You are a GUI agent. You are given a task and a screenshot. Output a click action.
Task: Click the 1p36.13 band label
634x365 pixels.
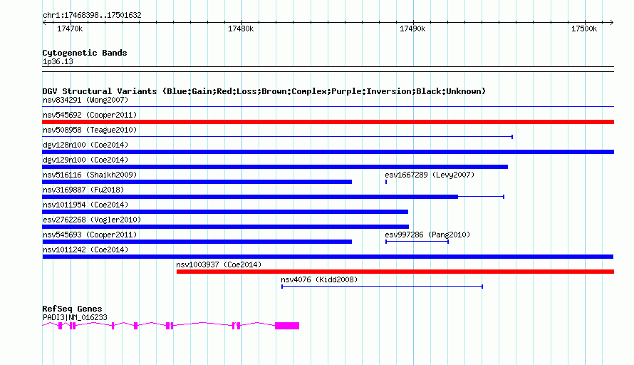click(x=58, y=62)
